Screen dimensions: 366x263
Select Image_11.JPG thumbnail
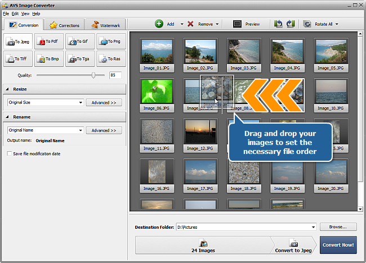point(157,135)
